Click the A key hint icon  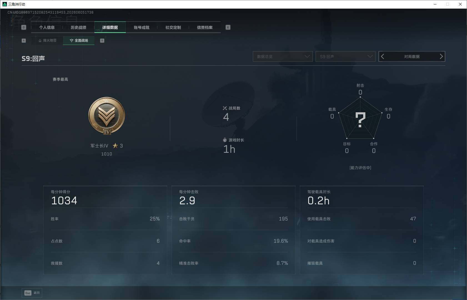(x=24, y=40)
